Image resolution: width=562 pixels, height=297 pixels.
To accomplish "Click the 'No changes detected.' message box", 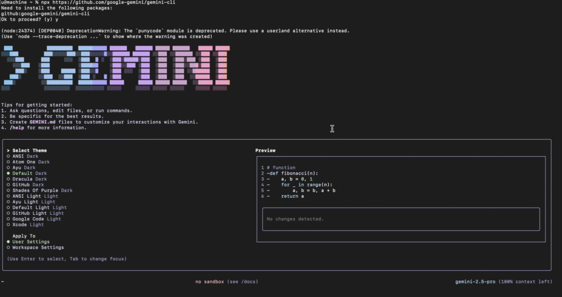I will tap(401, 219).
